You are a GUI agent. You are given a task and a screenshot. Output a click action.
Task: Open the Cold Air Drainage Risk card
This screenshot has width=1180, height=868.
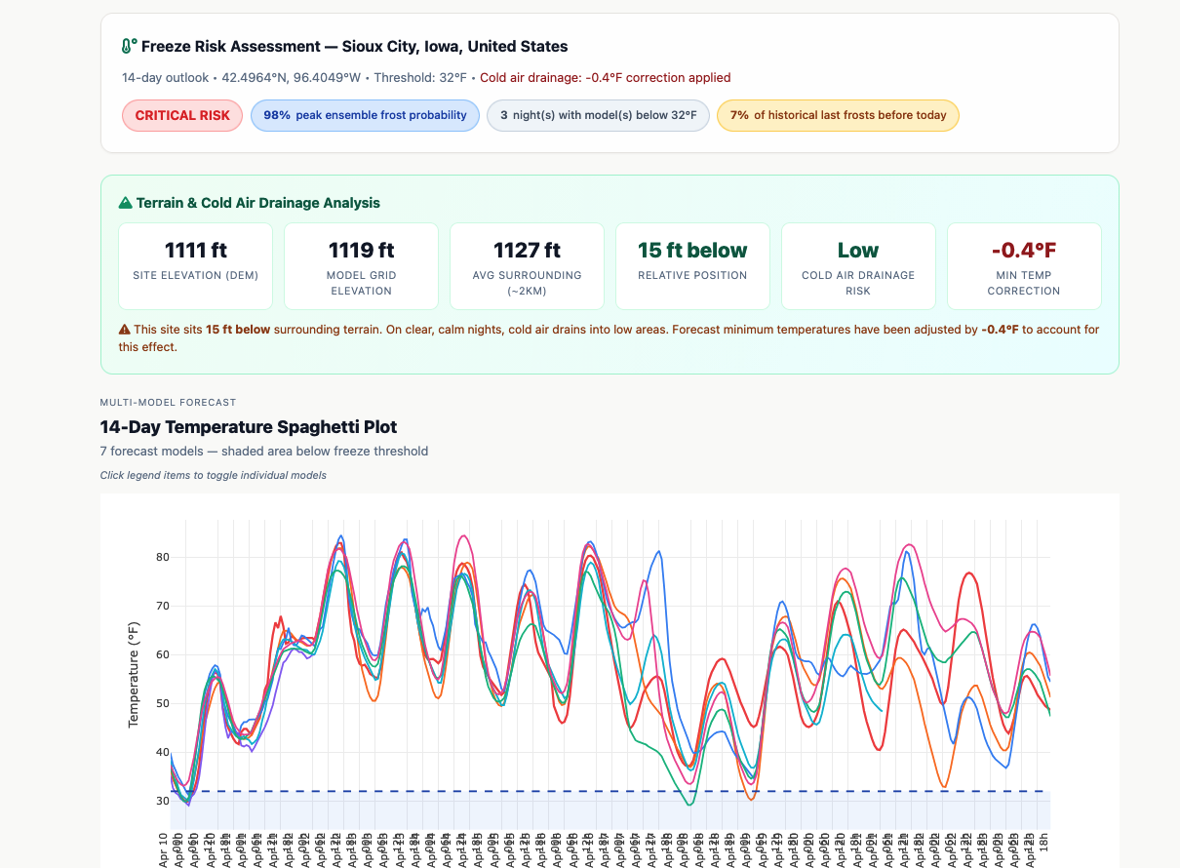pyautogui.click(x=858, y=265)
